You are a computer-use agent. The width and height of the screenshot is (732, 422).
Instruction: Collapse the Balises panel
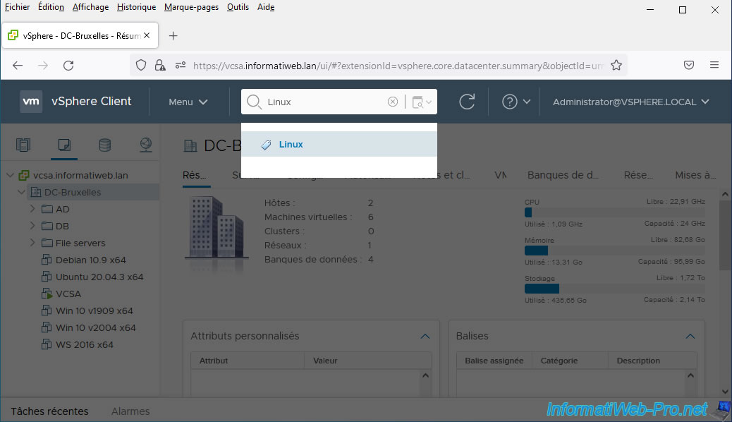[x=691, y=336]
